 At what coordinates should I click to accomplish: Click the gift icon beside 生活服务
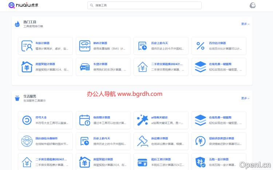17,98
